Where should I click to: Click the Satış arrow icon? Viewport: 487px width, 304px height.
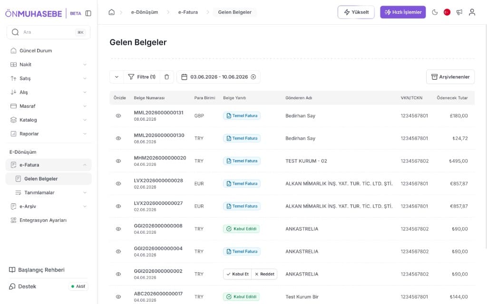pyautogui.click(x=13, y=78)
